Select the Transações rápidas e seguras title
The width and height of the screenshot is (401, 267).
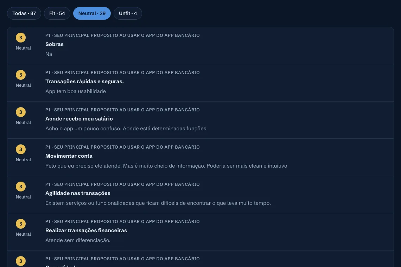tap(84, 82)
